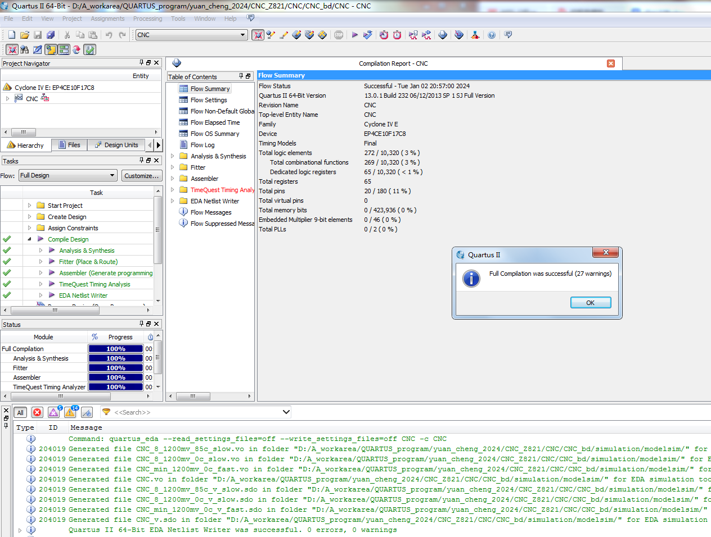Click the Full Compilation 100% progress bar
This screenshot has height=537, width=711.
116,349
